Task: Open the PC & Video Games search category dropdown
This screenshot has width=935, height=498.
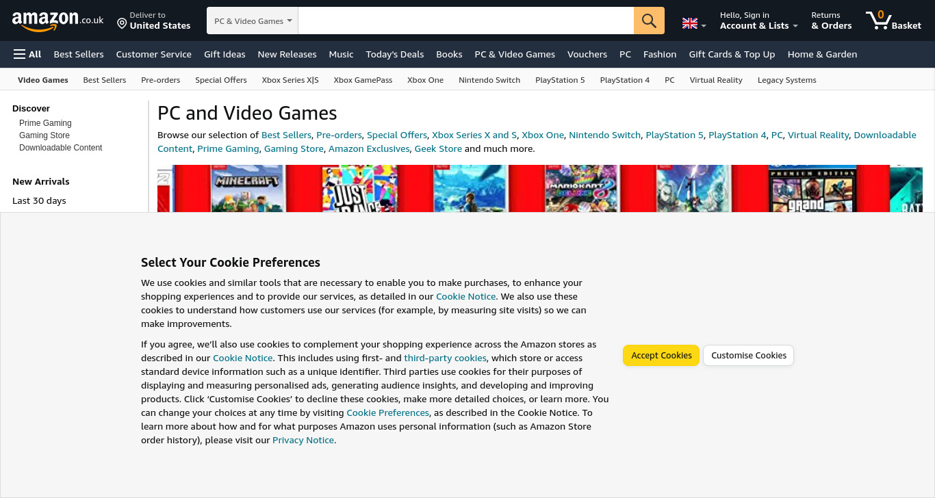Action: coord(253,21)
